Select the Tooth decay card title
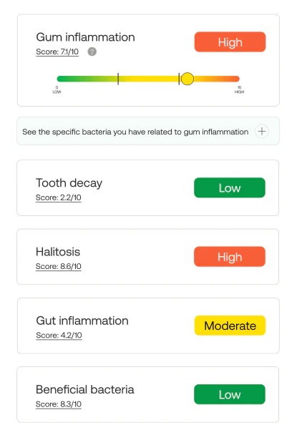Screen dimensions: 297x435 [x=69, y=183]
